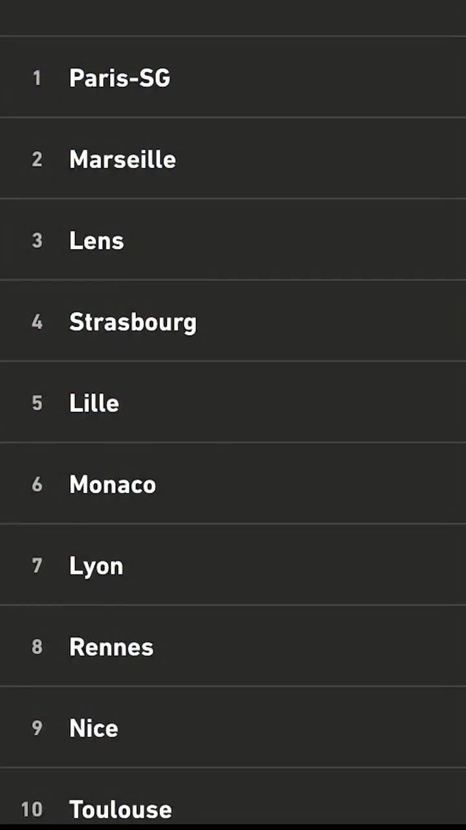Open Strasbourg club entry
466x830 pixels.
pos(133,322)
